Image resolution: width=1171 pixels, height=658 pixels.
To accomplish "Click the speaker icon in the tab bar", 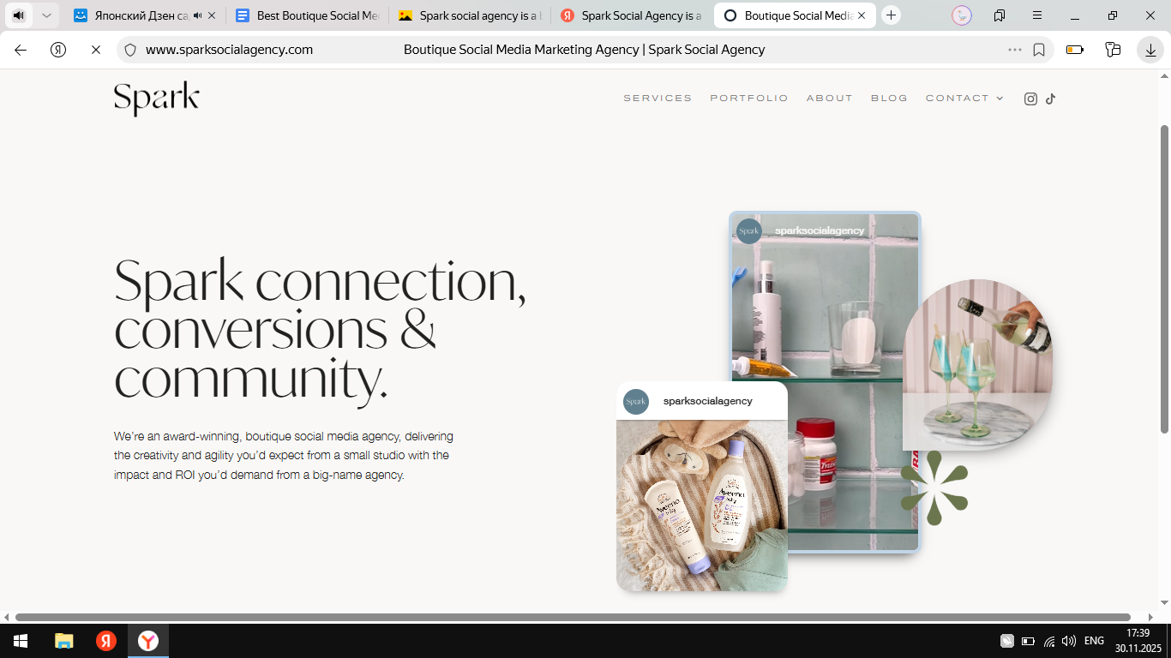I will point(19,15).
